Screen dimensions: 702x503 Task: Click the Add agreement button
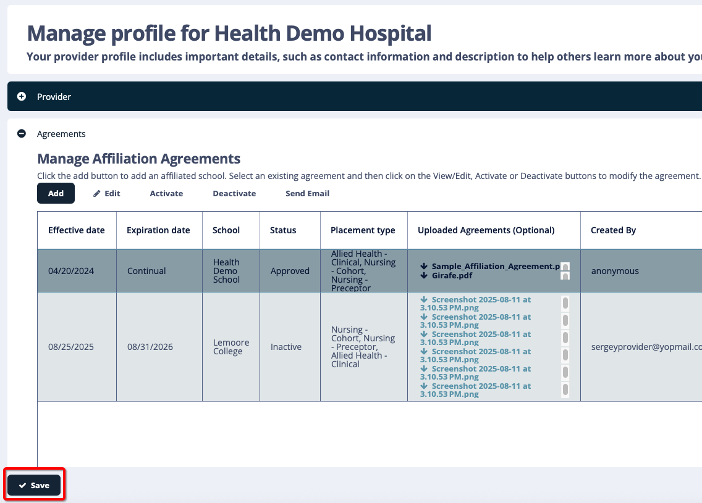tap(56, 193)
